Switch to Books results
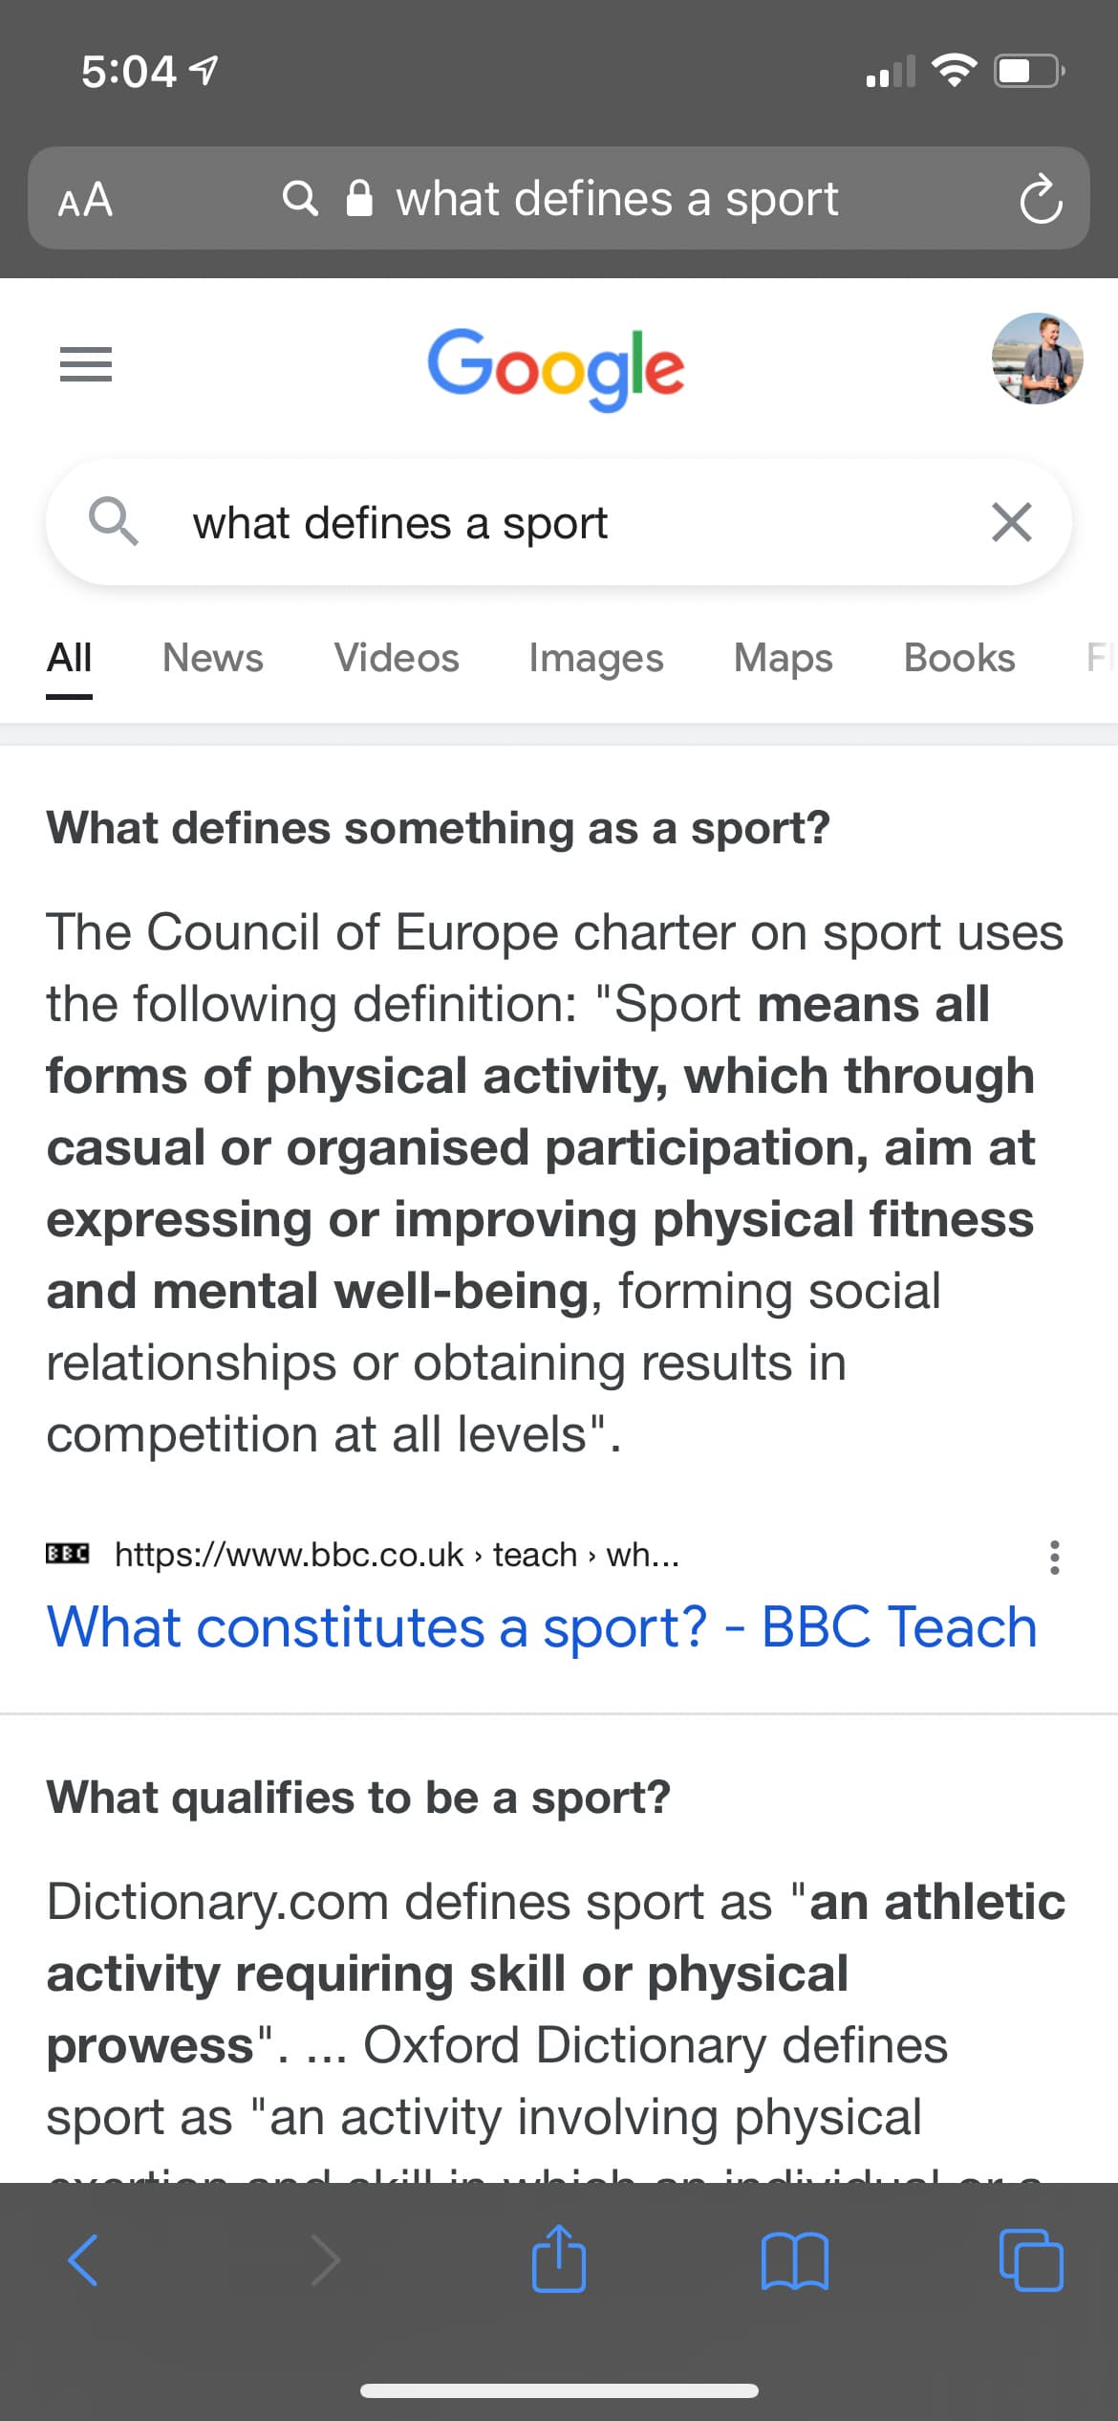 pyautogui.click(x=959, y=658)
